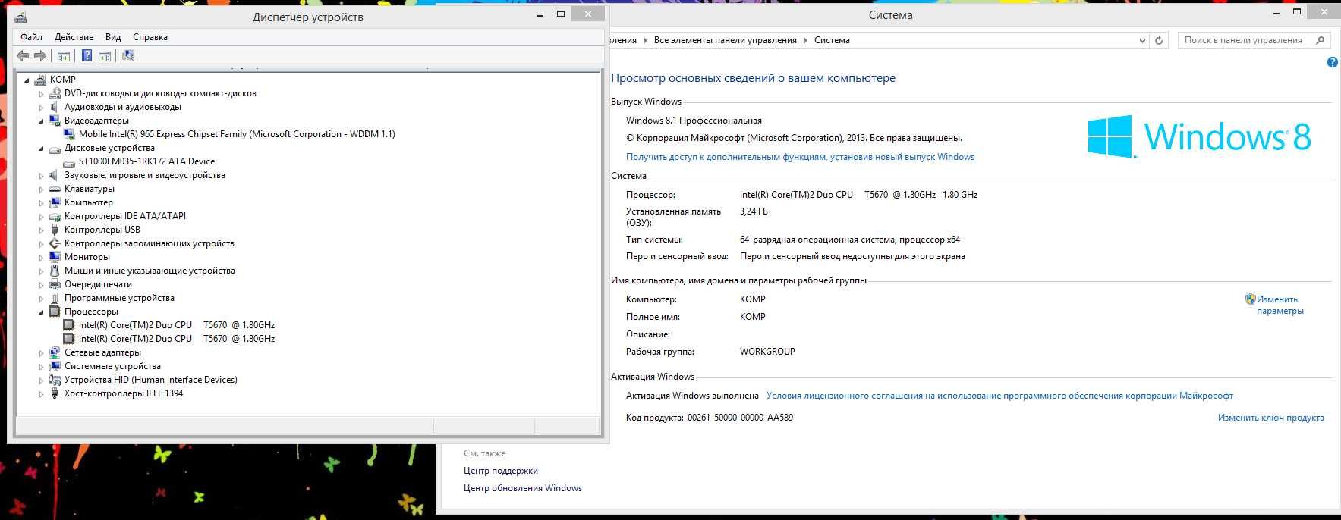Click the Устройства HID device icon
Viewport: 1341px width, 520px height.
[55, 380]
